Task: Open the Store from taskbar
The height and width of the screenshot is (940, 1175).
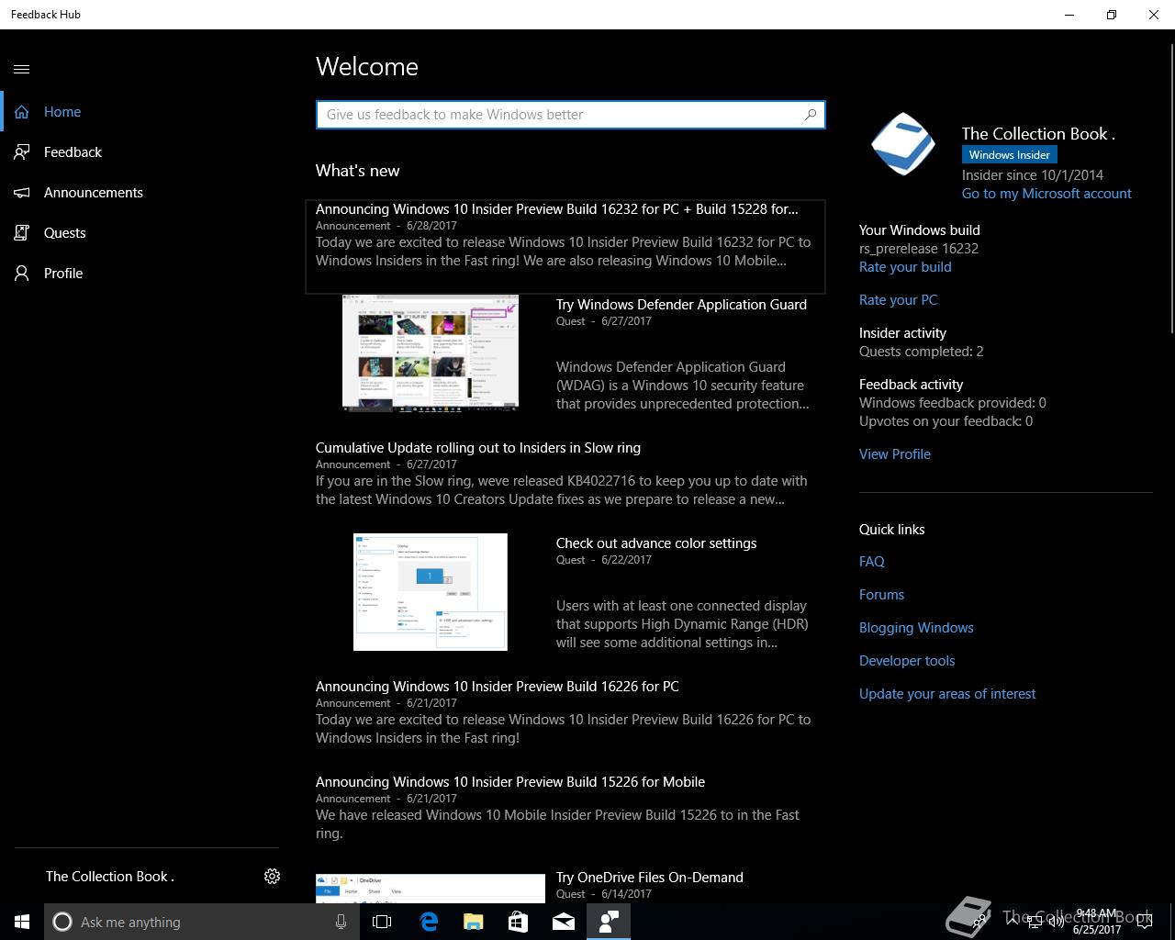Action: [x=518, y=922]
